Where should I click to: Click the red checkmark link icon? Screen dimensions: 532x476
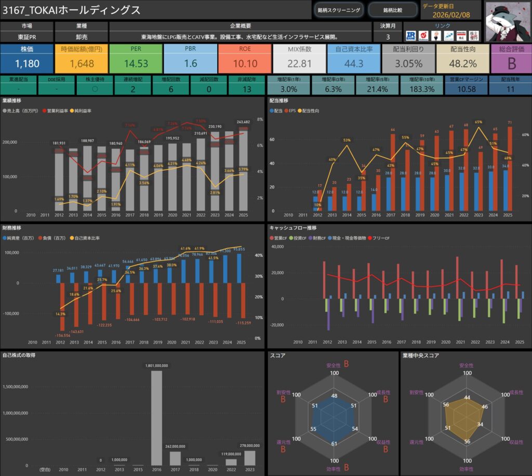[x=423, y=35]
